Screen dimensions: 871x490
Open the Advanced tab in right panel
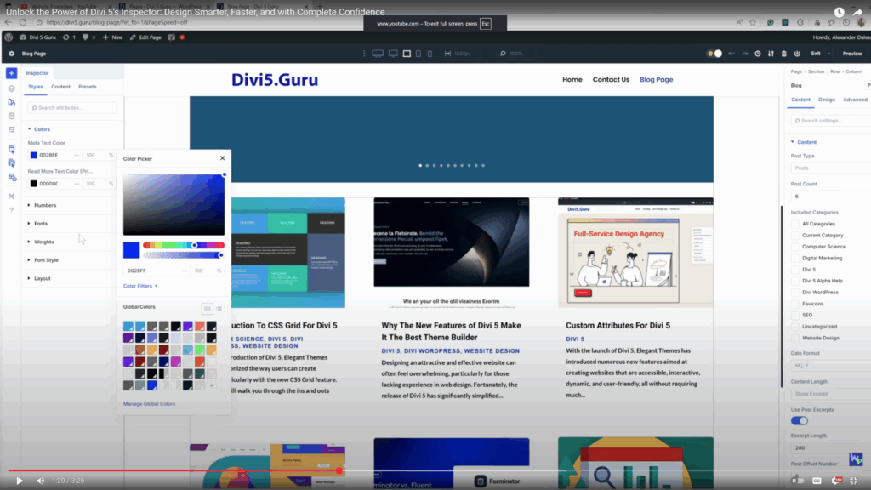(855, 100)
